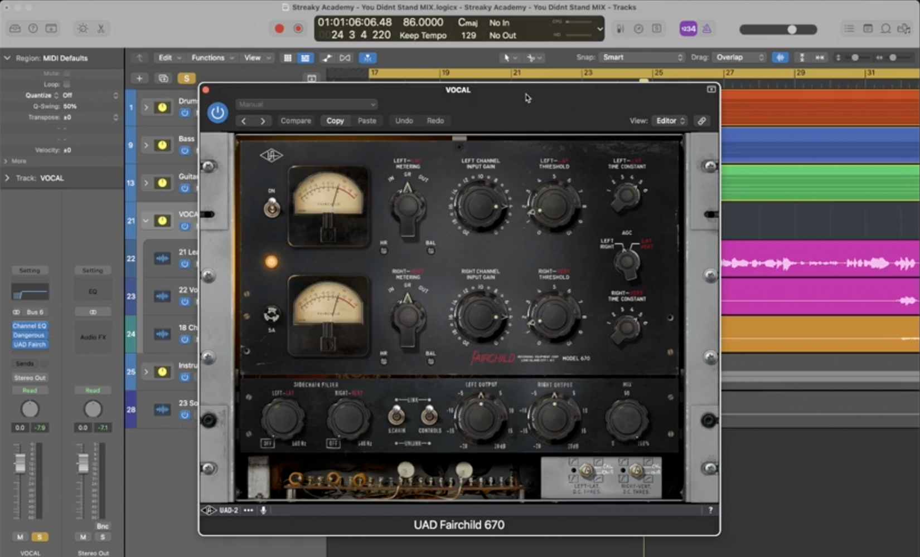This screenshot has height=557, width=920.
Task: Click the Undo button in plug-in header
Action: click(404, 121)
